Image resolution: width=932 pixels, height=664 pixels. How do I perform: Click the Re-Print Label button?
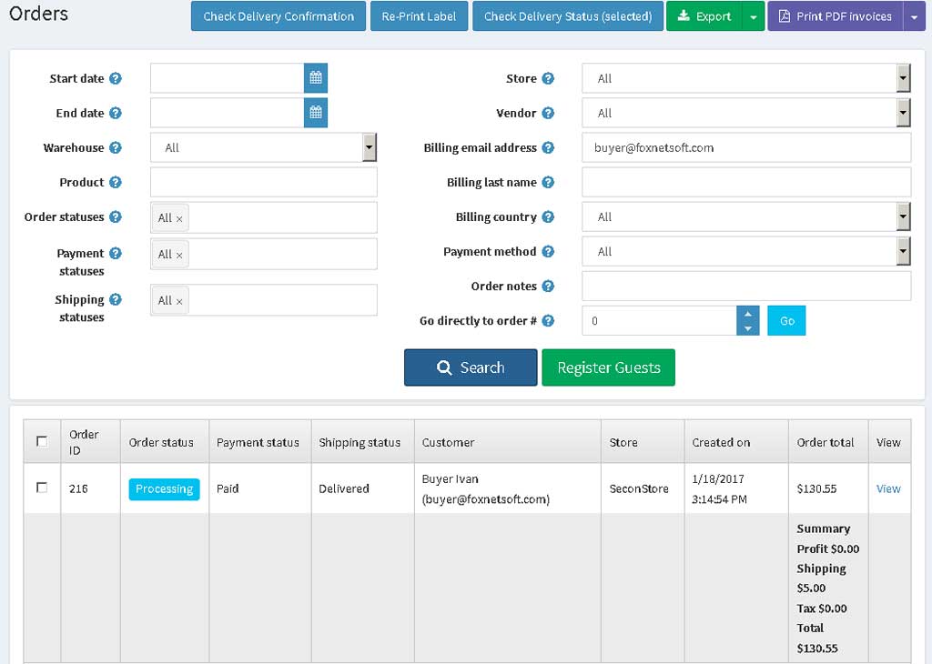pyautogui.click(x=419, y=16)
